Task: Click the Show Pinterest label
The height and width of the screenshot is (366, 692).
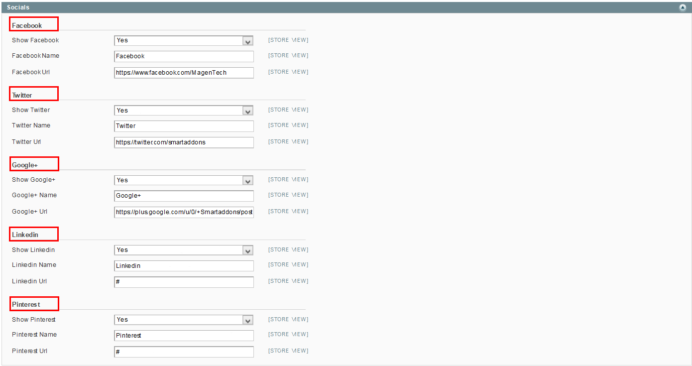Action: [x=34, y=320]
